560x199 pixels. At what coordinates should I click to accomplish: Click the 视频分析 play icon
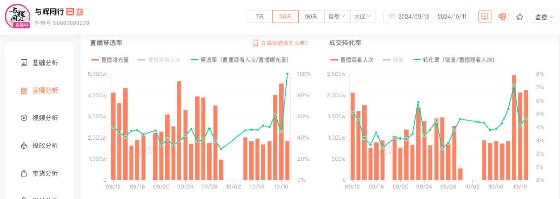pos(24,118)
